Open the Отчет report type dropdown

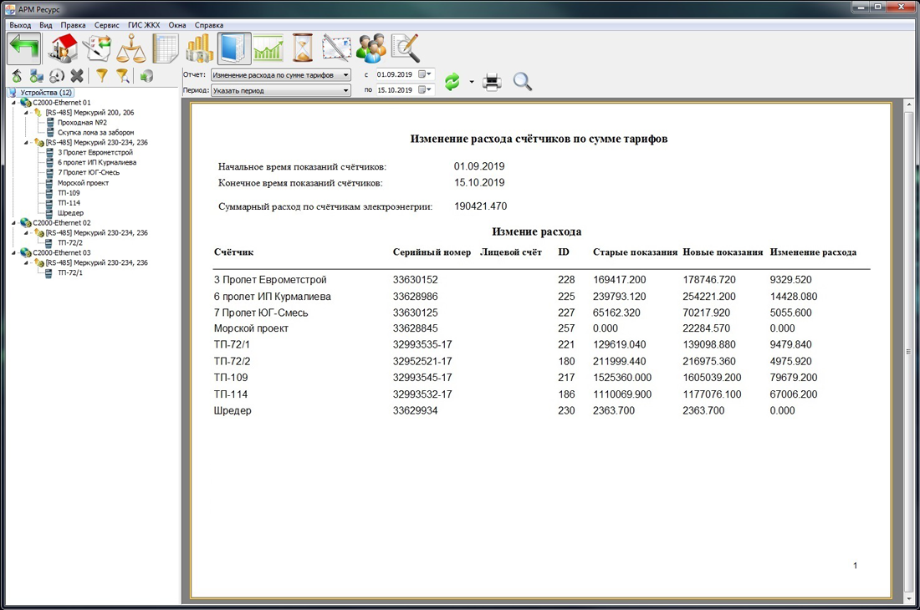[x=280, y=75]
